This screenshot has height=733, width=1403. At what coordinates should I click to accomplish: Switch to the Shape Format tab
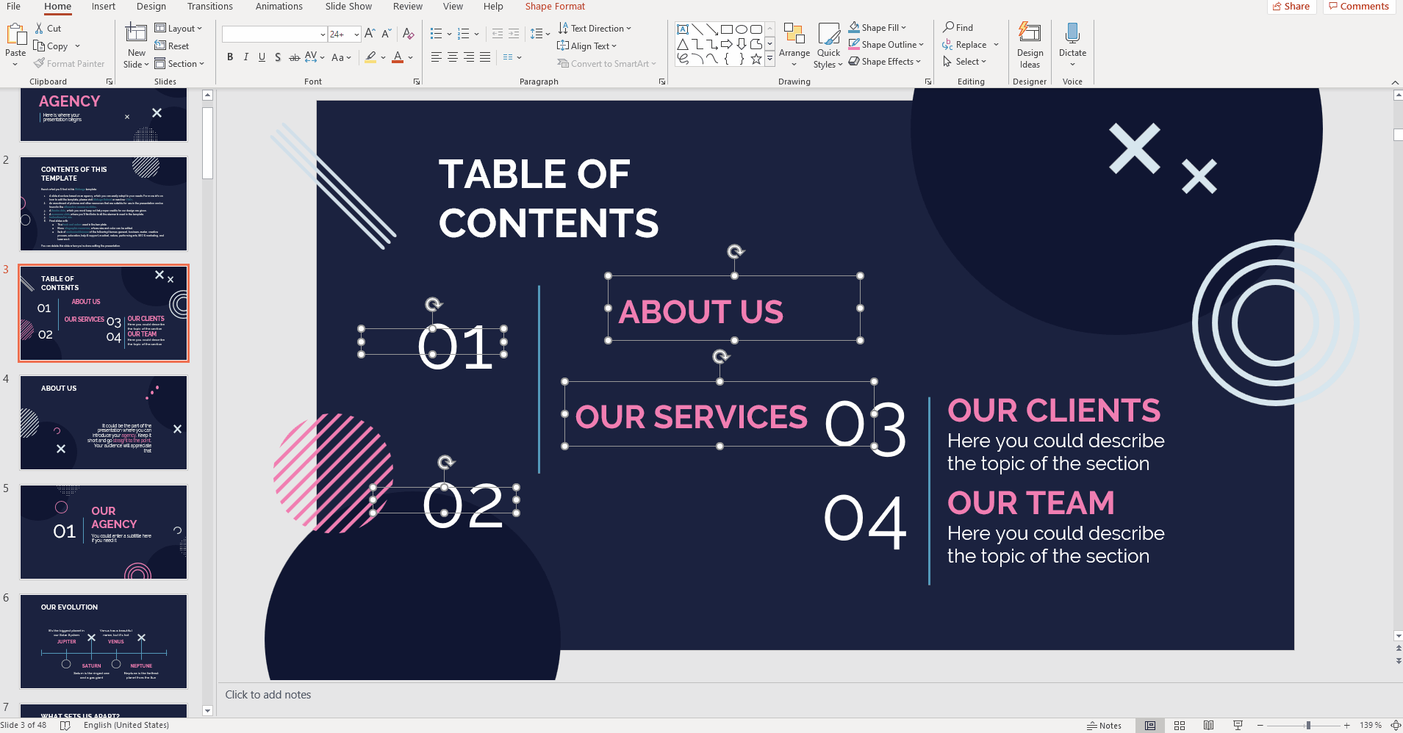point(555,7)
